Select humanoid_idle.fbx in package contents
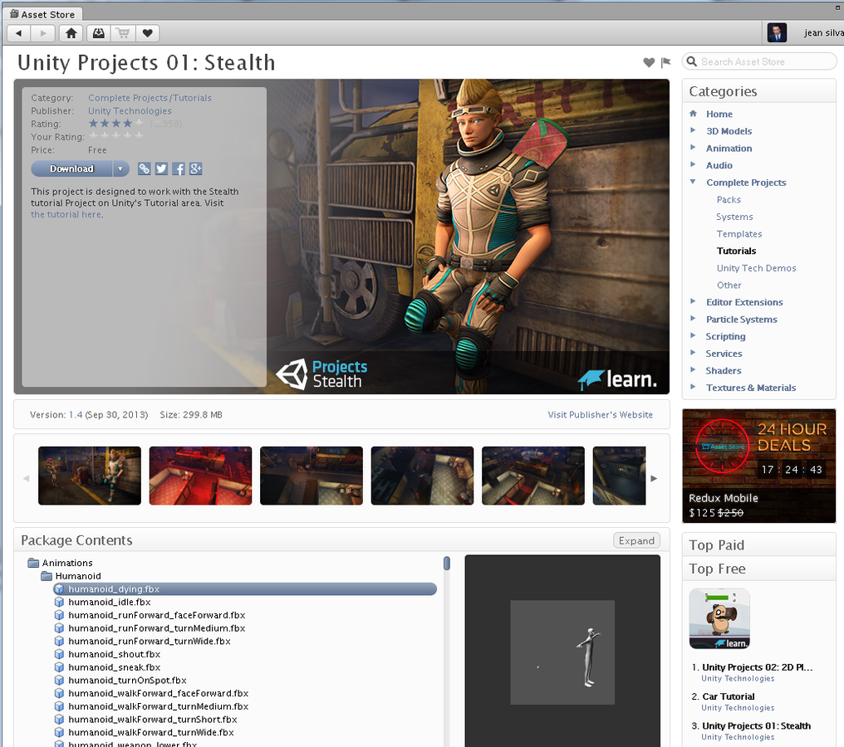Screen dimensions: 844x747 click(x=110, y=603)
